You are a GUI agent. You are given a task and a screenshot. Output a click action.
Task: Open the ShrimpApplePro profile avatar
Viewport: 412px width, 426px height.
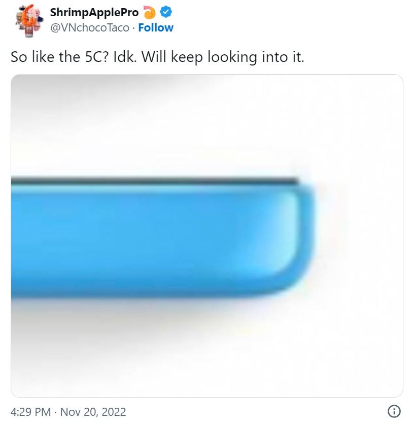(x=27, y=20)
